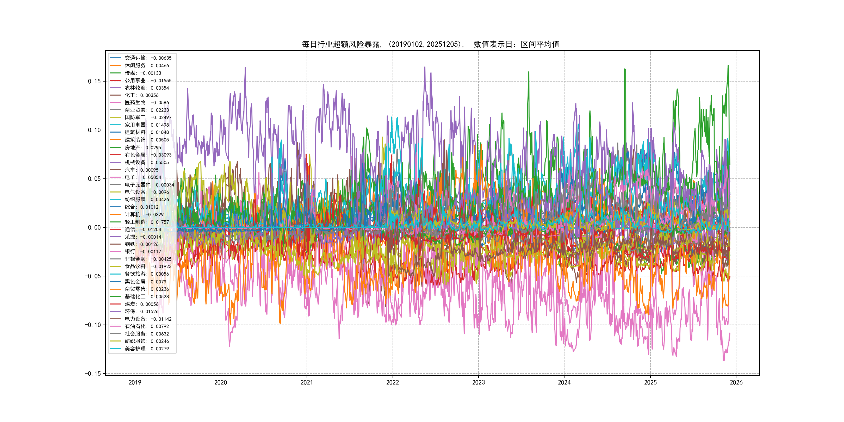Click the 休闲服务 orange legend line swatch
This screenshot has height=422, width=844.
pyautogui.click(x=115, y=66)
